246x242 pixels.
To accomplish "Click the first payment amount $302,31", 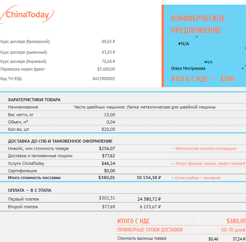I will click(107, 198).
